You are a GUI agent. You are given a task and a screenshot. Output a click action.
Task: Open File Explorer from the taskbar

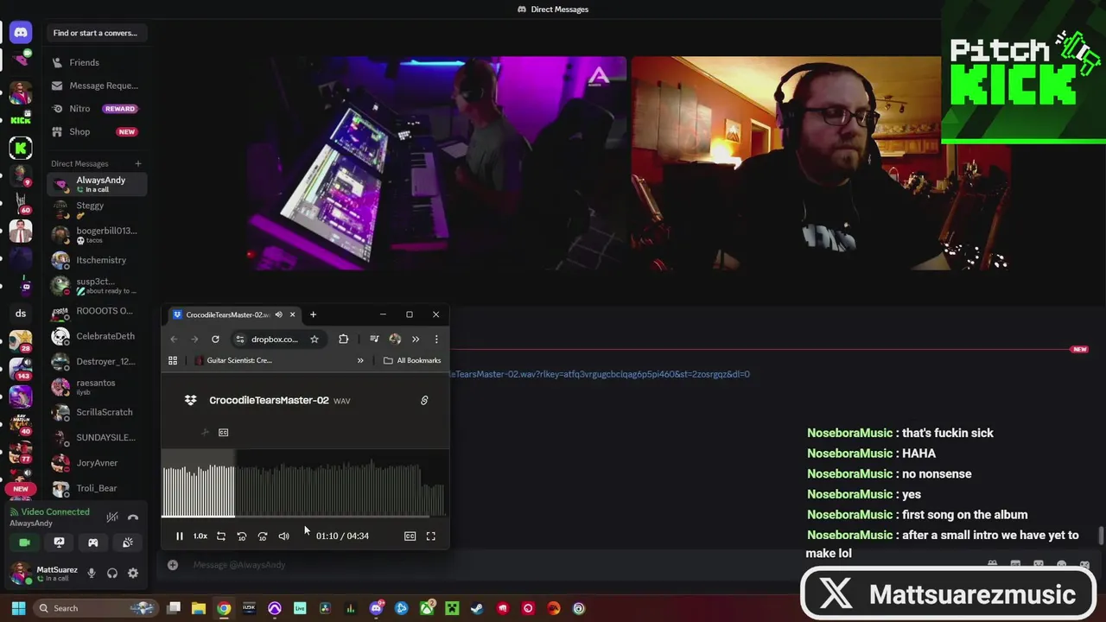click(199, 608)
